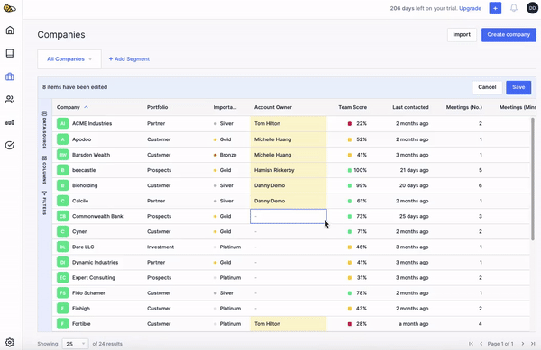This screenshot has height=350, width=541.
Task: Open the tablet/book sidebar icon
Action: click(10, 53)
